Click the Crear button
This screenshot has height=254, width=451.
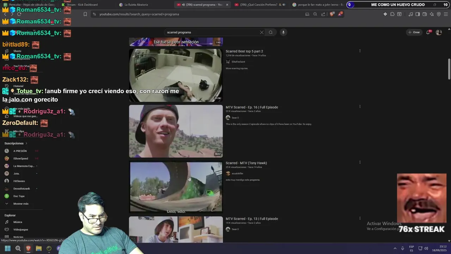(414, 32)
